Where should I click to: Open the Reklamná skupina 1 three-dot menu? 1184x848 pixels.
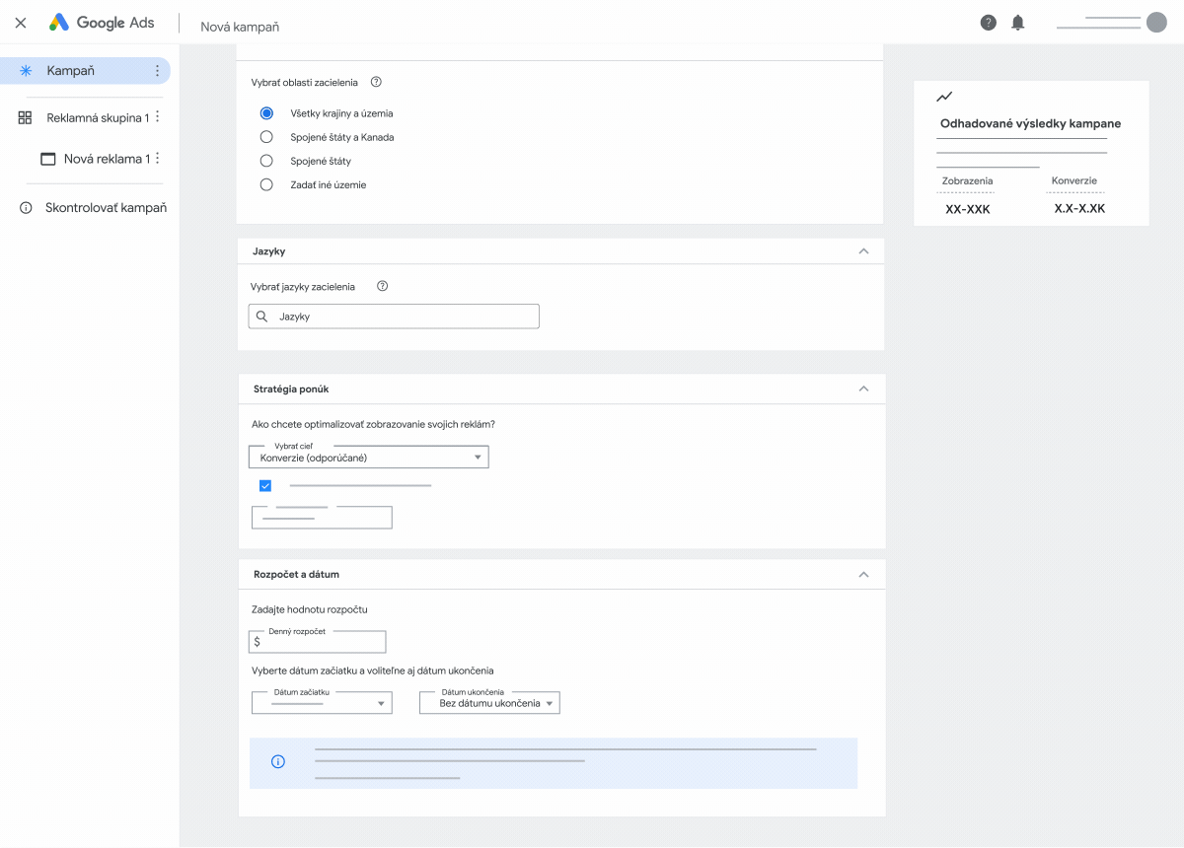157,117
